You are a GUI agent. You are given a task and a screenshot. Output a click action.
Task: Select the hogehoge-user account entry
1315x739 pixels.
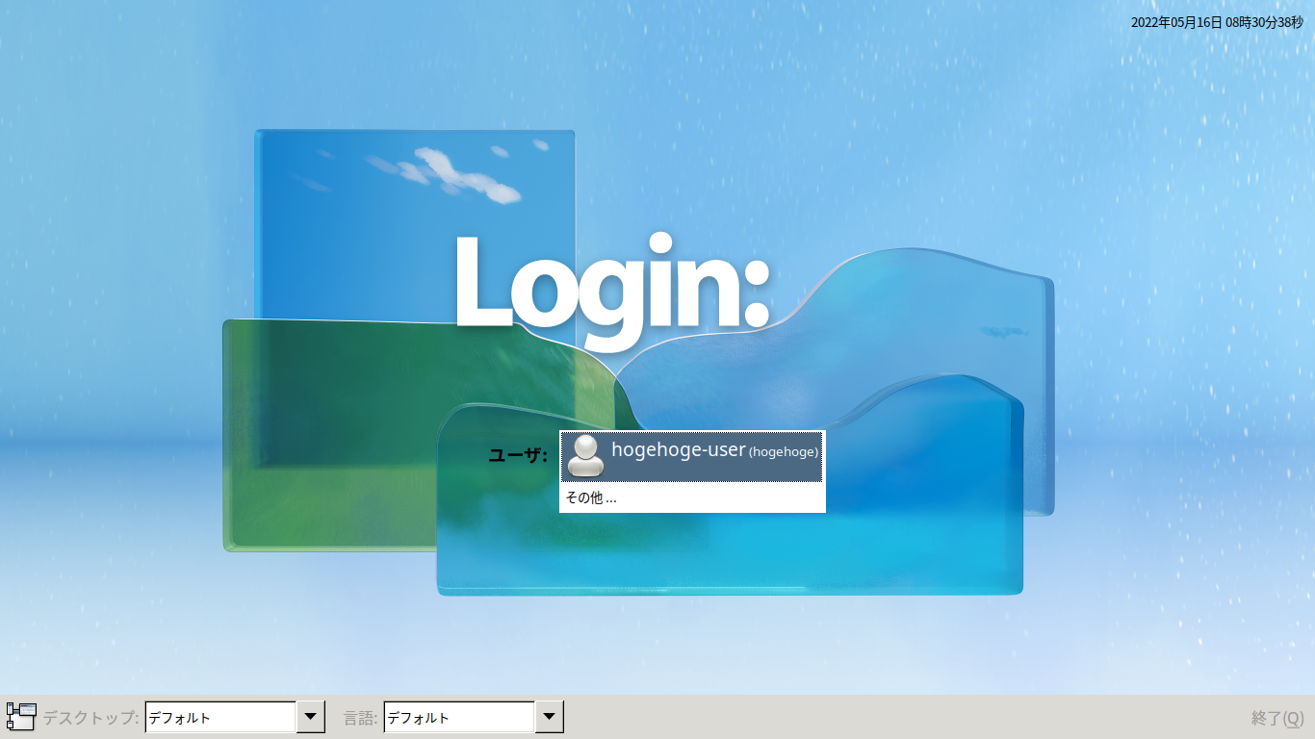pos(692,456)
